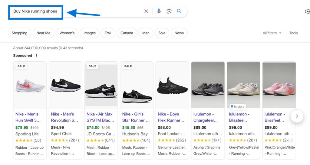The width and height of the screenshot is (310, 165).
Task: Click the SALE badge on Star Runner card
Action: click(x=128, y=66)
